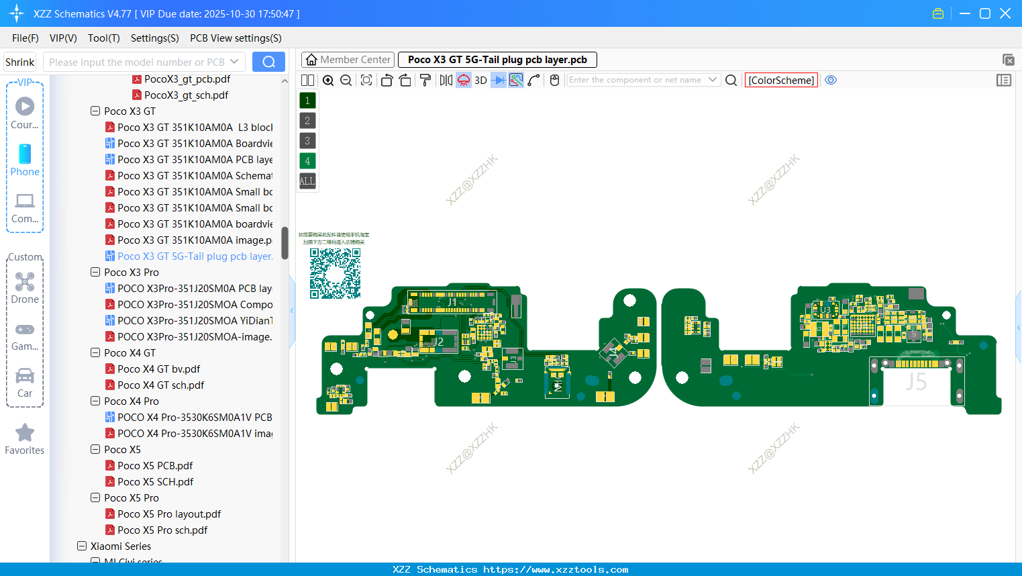Select the curved trace measurement tool
Image resolution: width=1022 pixels, height=576 pixels.
(x=533, y=80)
